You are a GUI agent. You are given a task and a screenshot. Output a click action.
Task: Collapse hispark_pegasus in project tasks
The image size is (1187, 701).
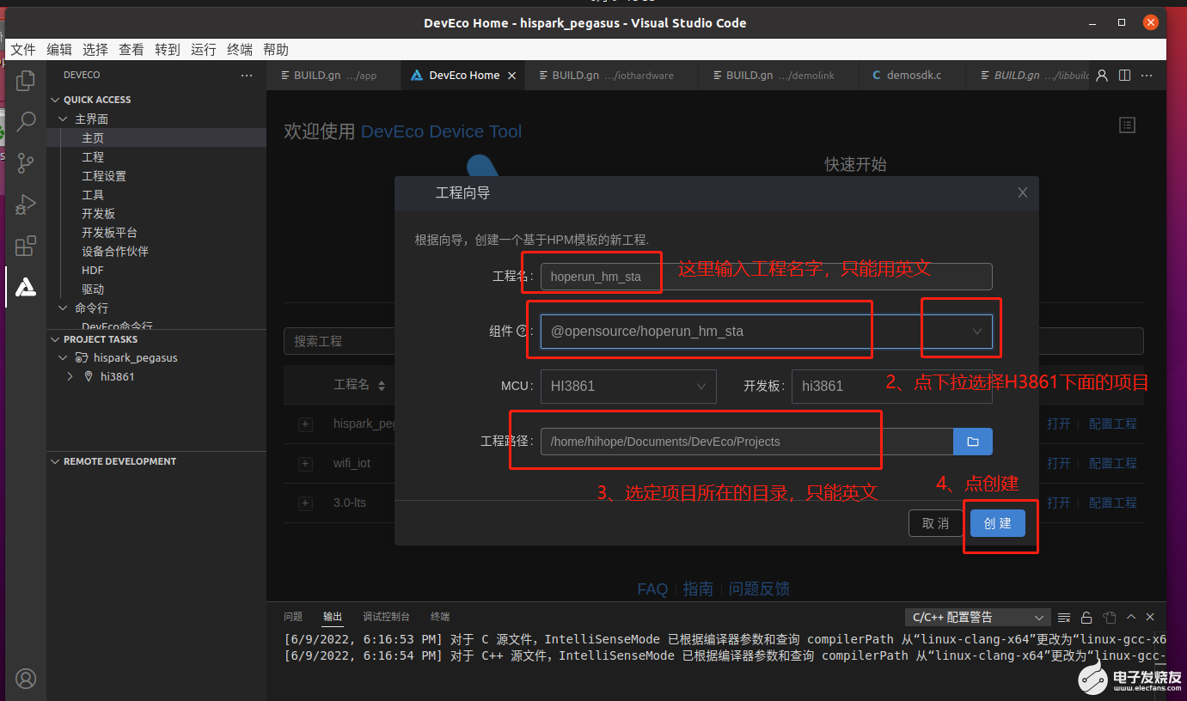[63, 357]
